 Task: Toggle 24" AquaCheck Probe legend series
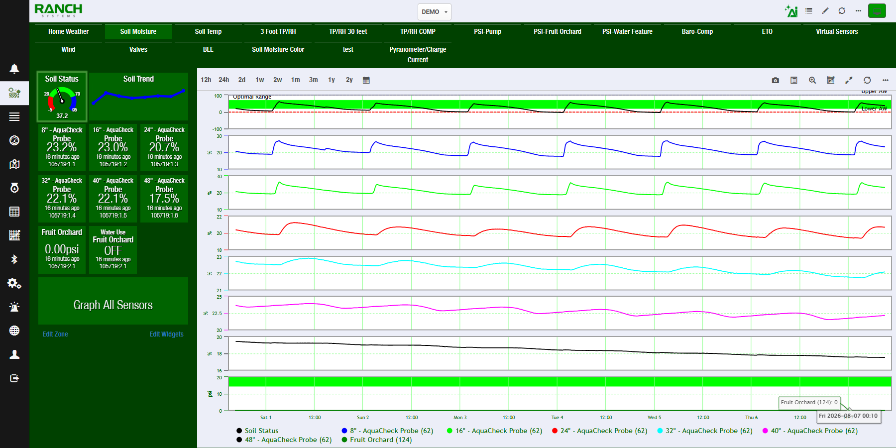(x=599, y=431)
